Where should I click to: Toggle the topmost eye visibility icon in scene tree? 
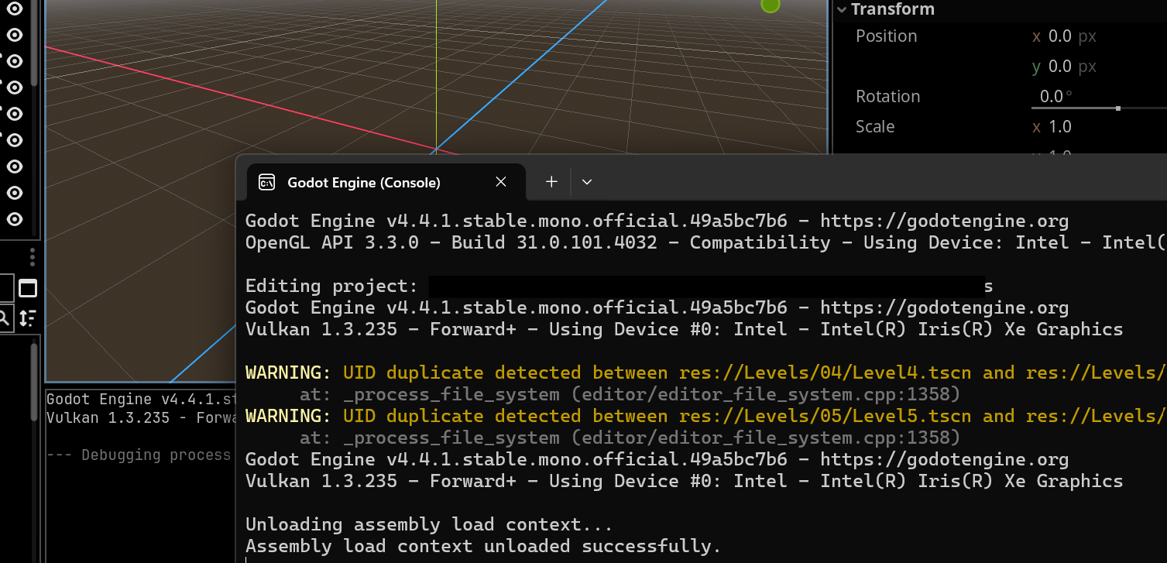click(x=15, y=10)
